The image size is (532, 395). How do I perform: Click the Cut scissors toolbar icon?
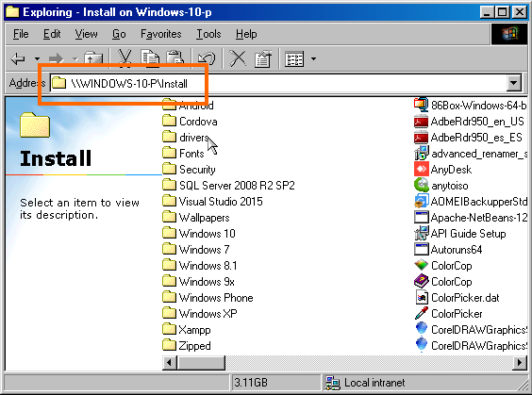[125, 58]
